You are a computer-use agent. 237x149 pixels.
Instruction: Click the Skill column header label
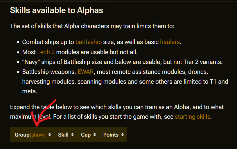click(63, 135)
